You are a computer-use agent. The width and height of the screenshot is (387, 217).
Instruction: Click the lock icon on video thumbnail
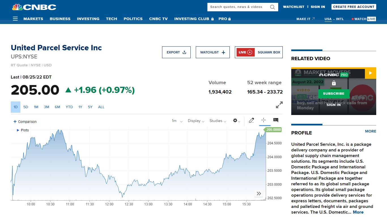(x=334, y=83)
